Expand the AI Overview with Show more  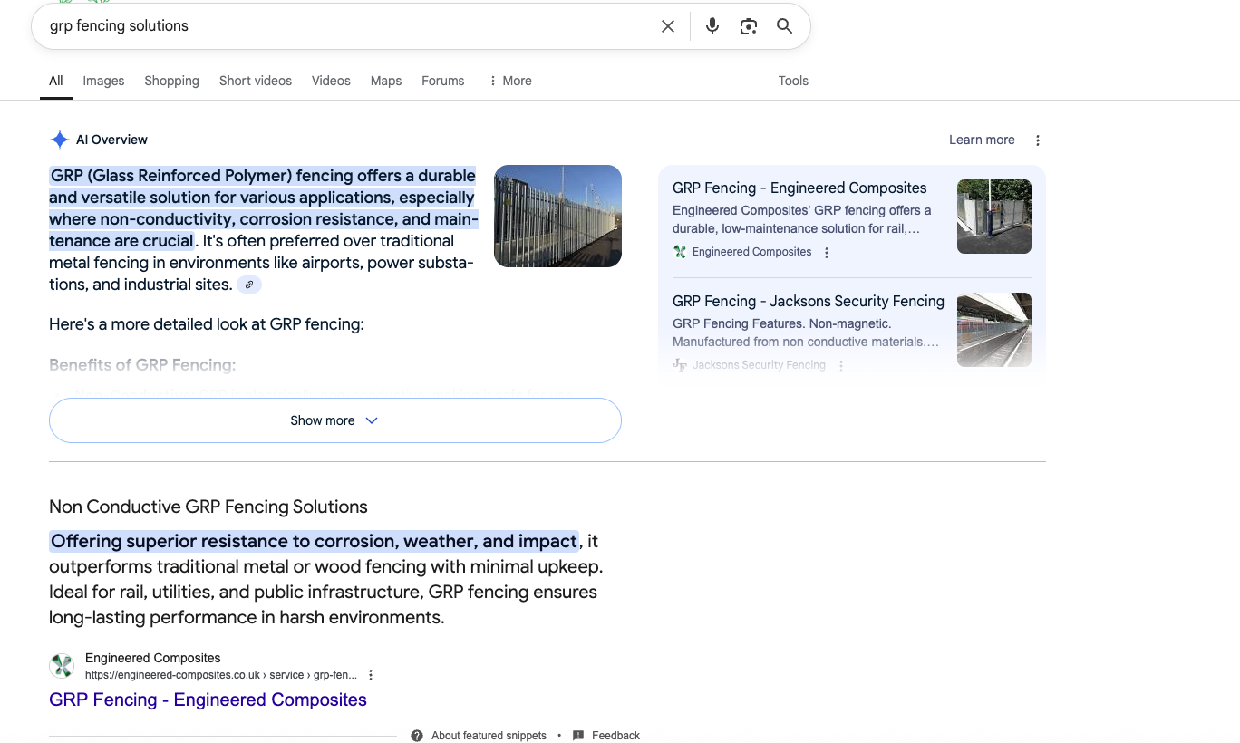[x=335, y=420]
